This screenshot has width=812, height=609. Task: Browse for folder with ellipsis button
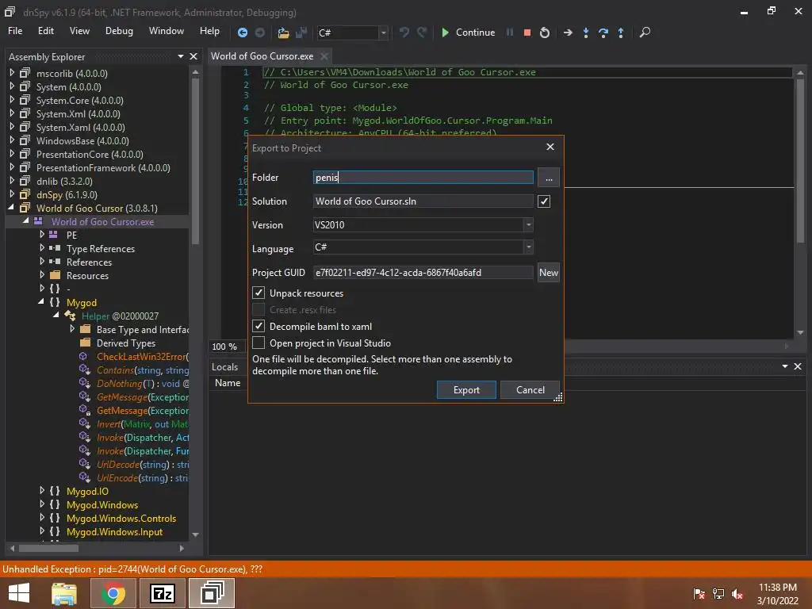point(549,178)
